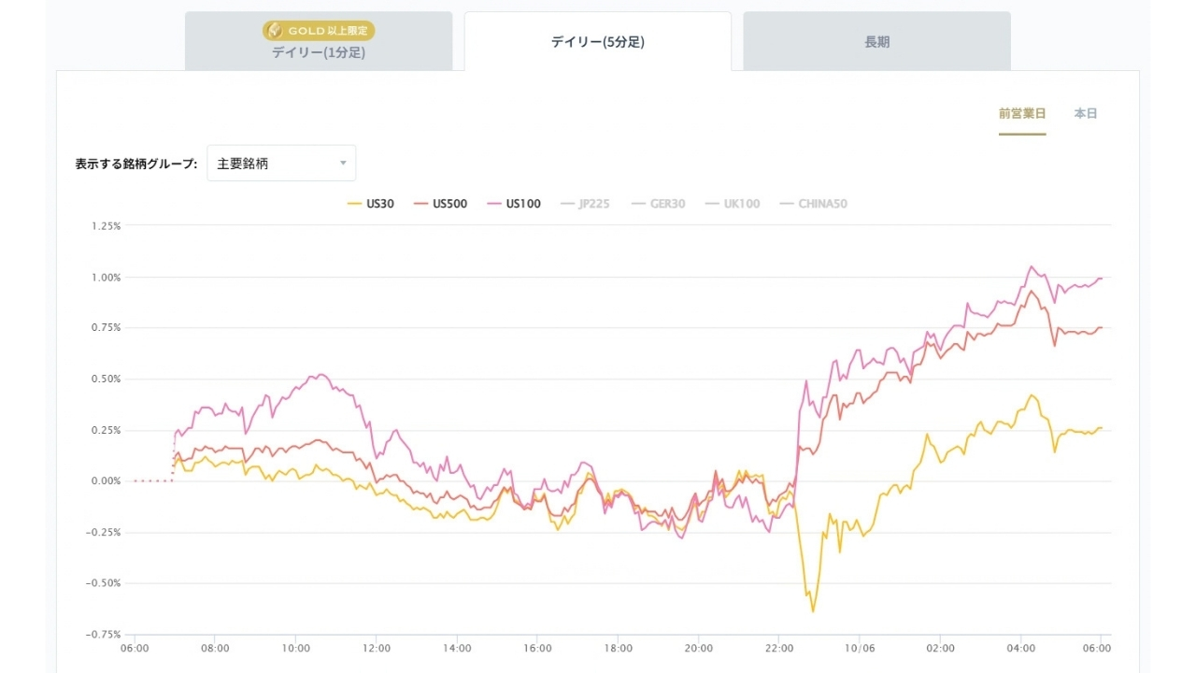The height and width of the screenshot is (673, 1196).
Task: Open the 主要銘柄 group dropdown
Action: click(x=281, y=164)
